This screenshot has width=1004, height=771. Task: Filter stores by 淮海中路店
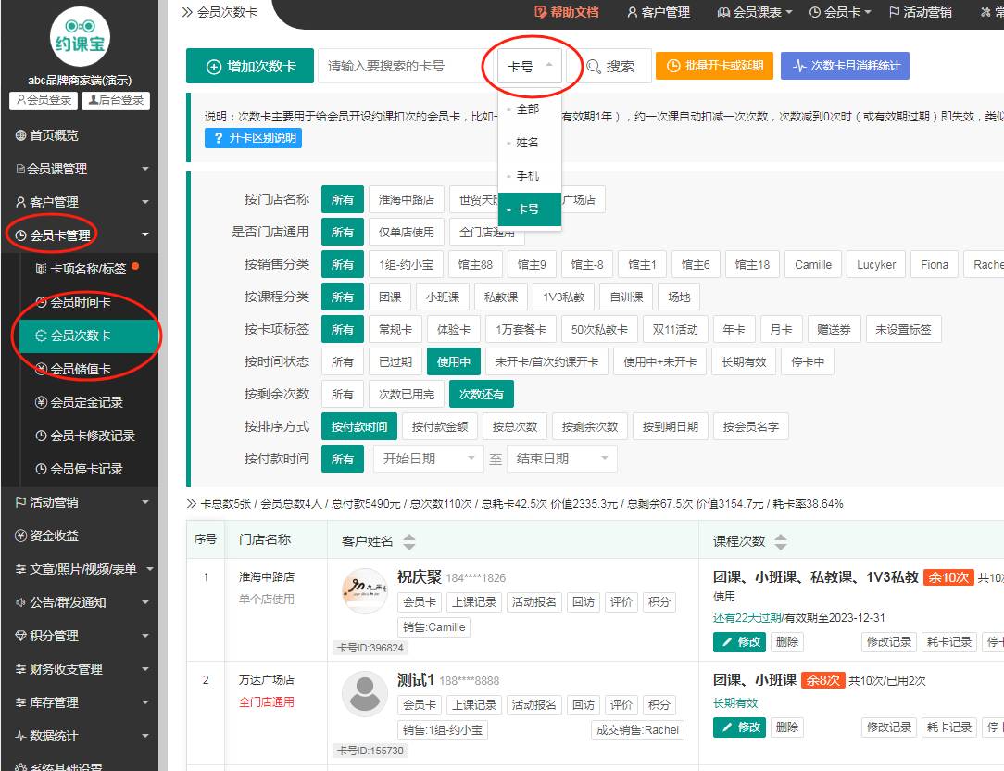coord(406,199)
